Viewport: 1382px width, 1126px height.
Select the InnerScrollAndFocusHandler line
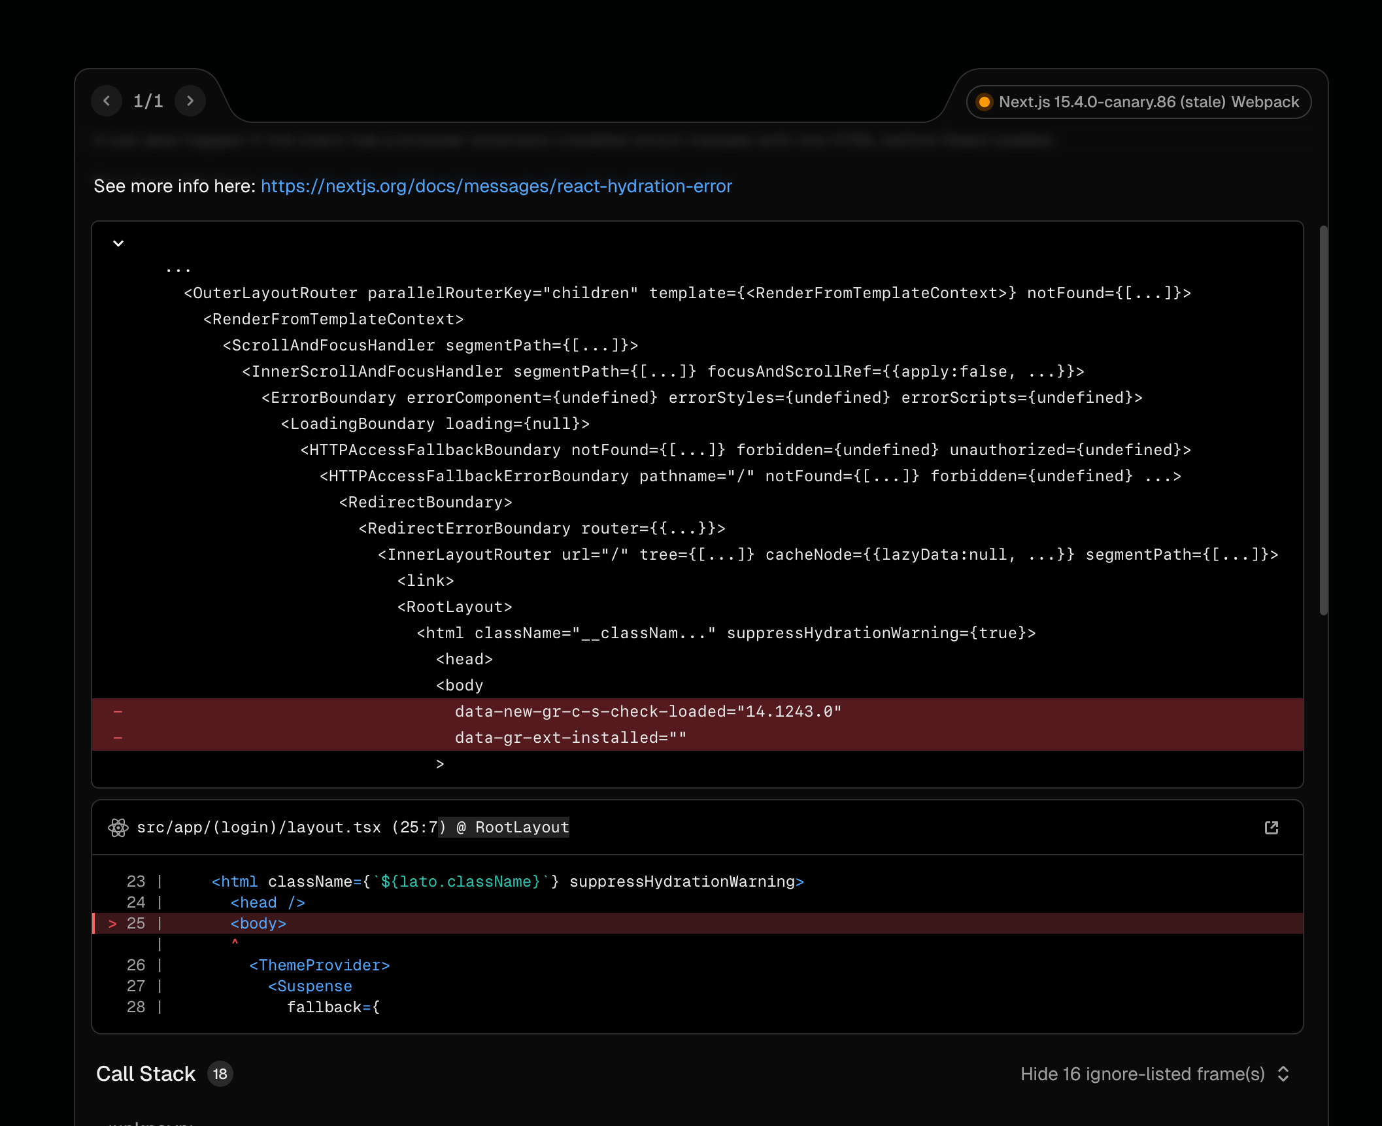663,371
